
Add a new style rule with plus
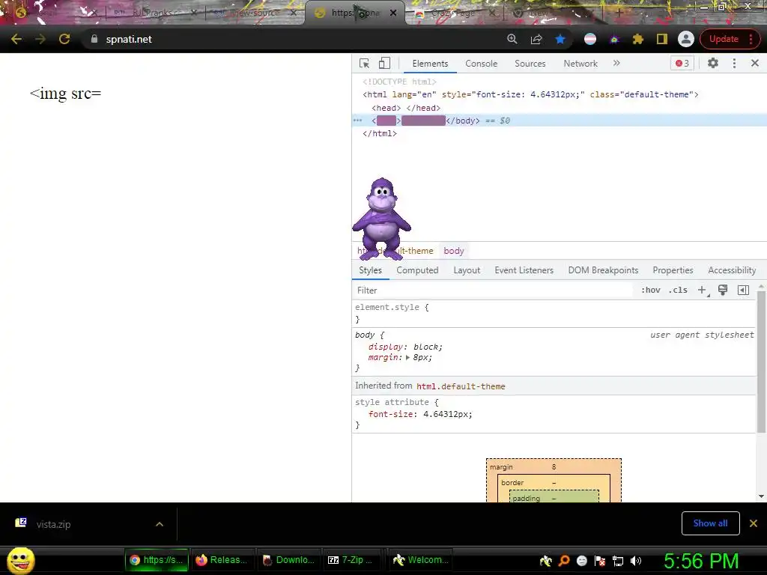point(702,290)
